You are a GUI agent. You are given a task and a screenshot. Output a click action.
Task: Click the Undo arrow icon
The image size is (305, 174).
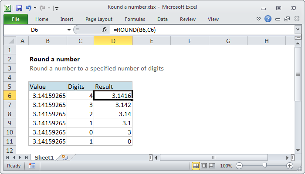tap(29, 8)
